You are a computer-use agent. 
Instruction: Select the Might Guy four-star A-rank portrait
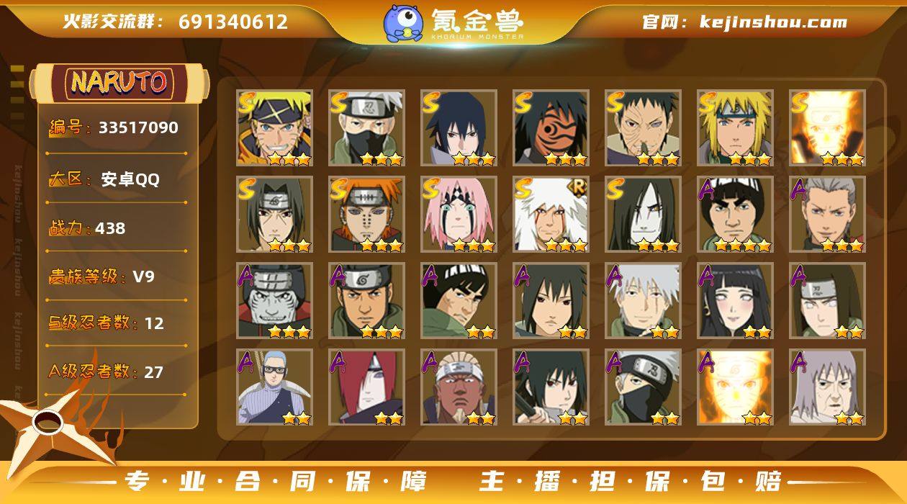tap(735, 215)
